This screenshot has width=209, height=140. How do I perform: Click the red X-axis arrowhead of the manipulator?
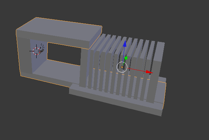point(149,72)
